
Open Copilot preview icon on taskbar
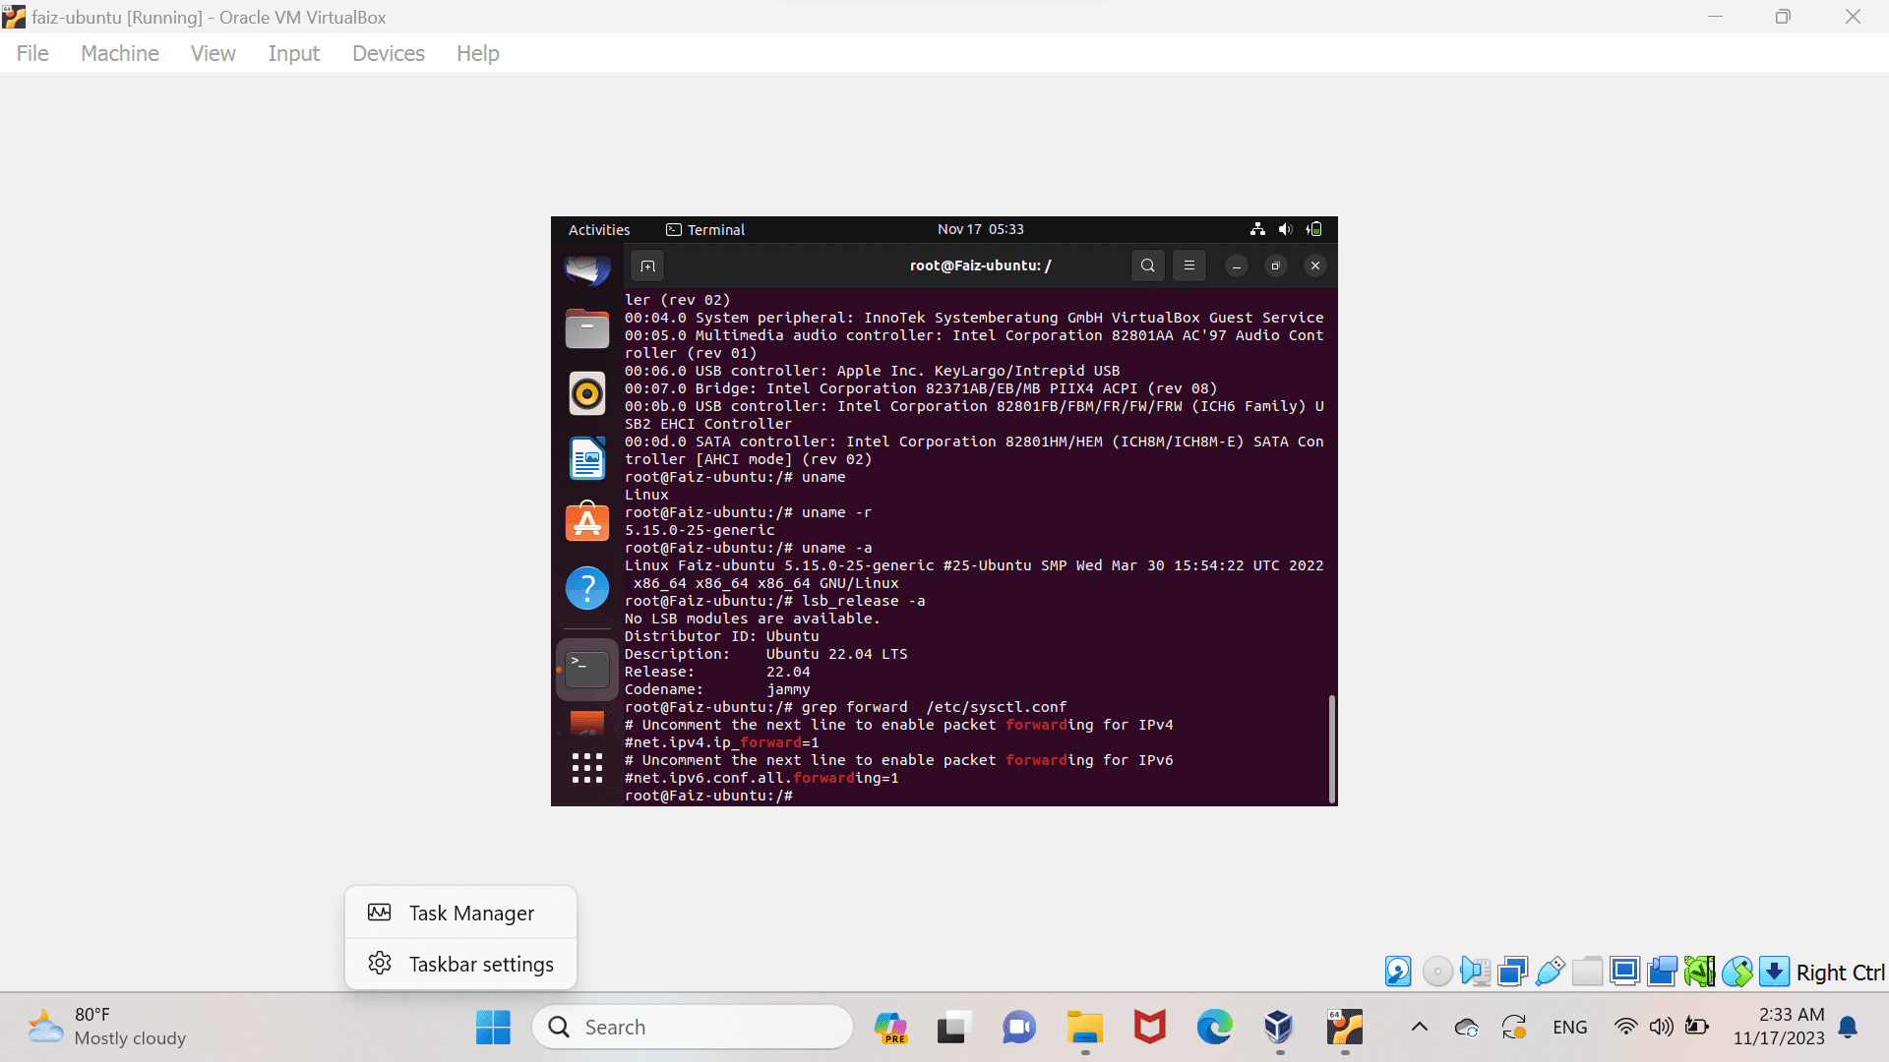pos(890,1028)
